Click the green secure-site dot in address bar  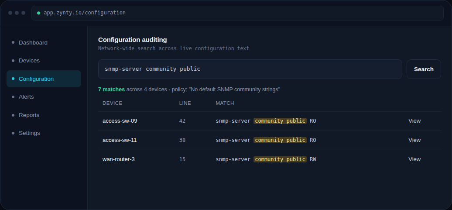click(x=39, y=13)
